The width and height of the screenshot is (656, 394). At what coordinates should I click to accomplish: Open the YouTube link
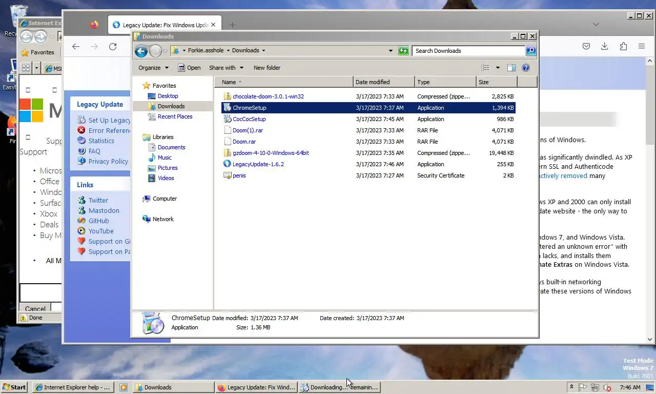101,231
